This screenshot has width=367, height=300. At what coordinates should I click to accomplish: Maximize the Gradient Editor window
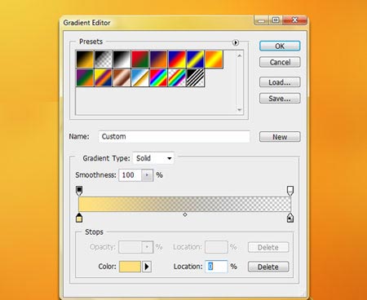pyautogui.click(x=276, y=20)
